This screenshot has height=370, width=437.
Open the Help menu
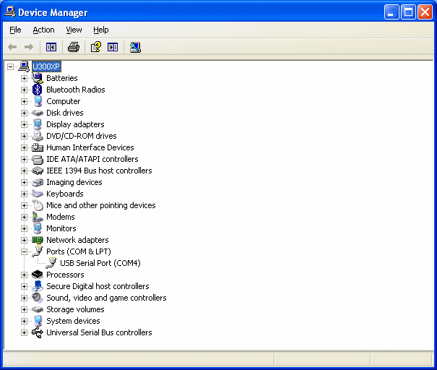(101, 30)
